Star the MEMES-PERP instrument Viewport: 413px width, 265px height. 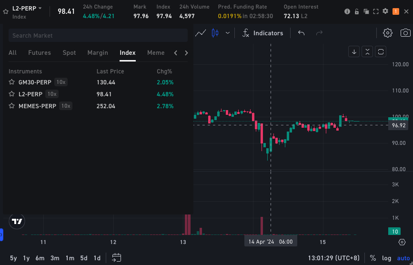click(x=11, y=106)
